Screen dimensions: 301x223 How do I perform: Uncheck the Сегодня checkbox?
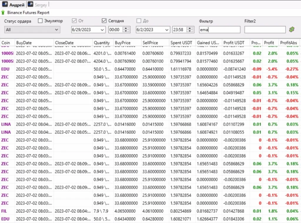104,21
